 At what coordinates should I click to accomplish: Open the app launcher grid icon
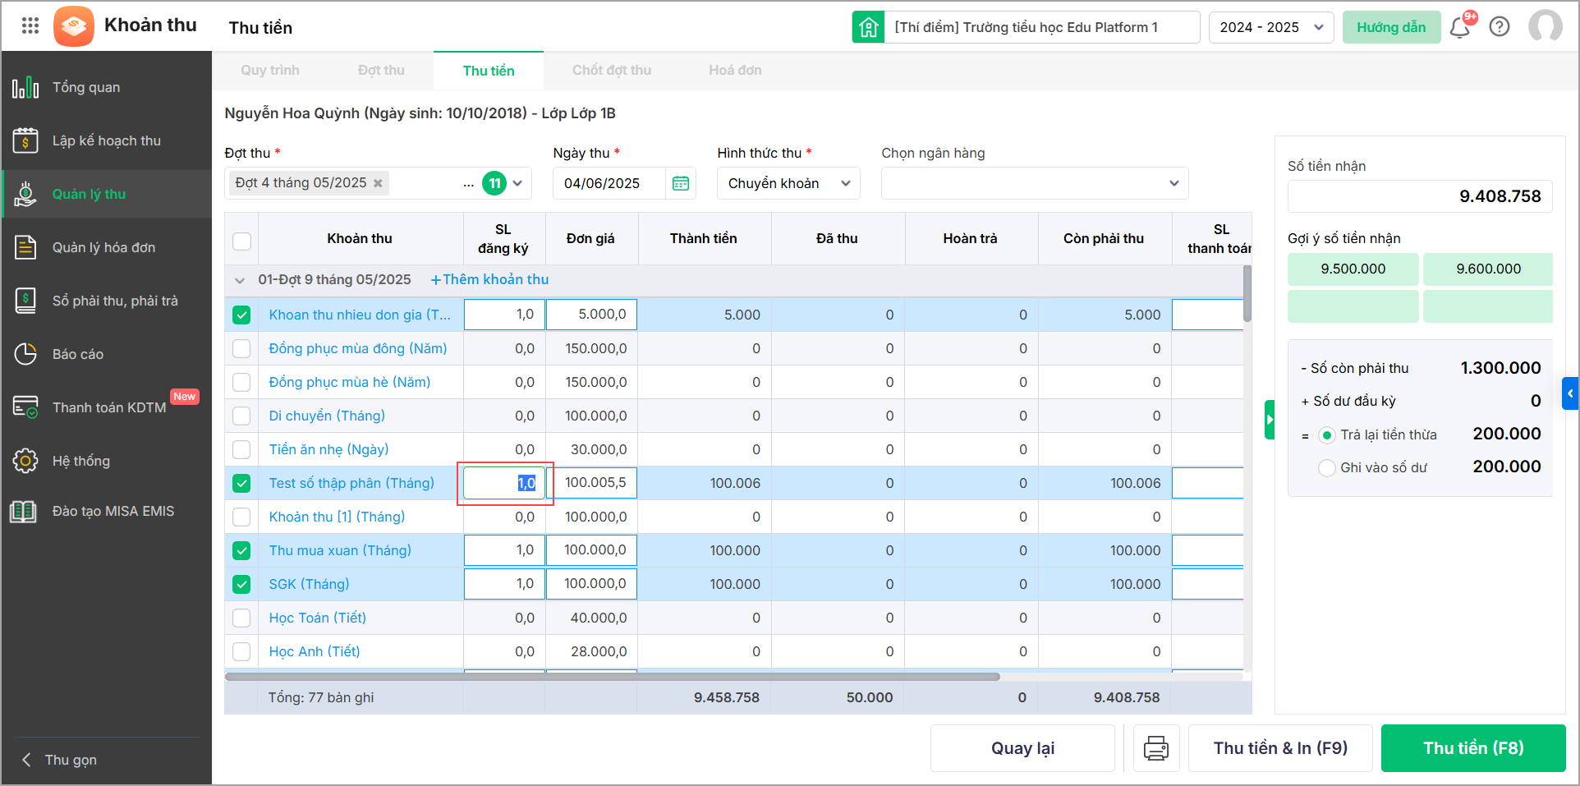click(x=30, y=25)
